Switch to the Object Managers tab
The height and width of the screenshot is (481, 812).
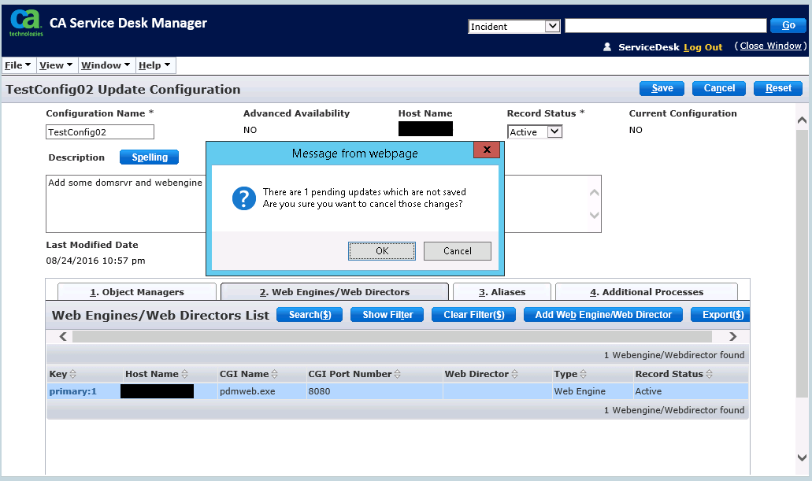pyautogui.click(x=136, y=292)
